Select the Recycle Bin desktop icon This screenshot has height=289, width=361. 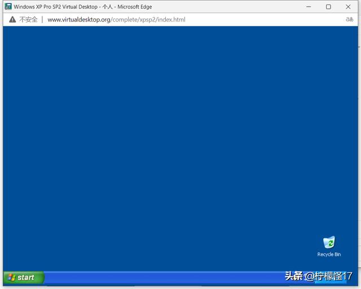point(329,242)
